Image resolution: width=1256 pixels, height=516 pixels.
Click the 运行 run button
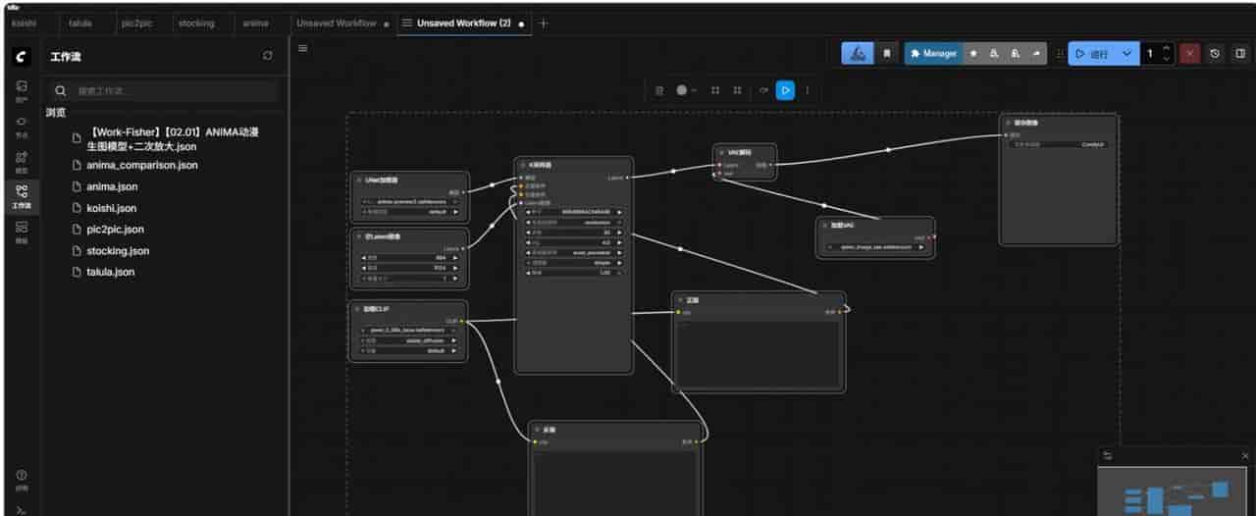pos(1093,54)
